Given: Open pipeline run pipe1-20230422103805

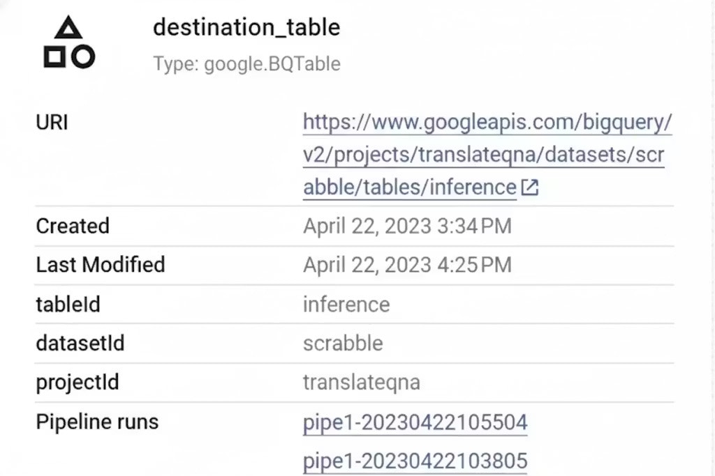Looking at the screenshot, I should pos(415,460).
